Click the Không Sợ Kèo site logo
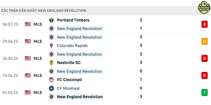Screen dimensions: 211x105 coord(204,8)
